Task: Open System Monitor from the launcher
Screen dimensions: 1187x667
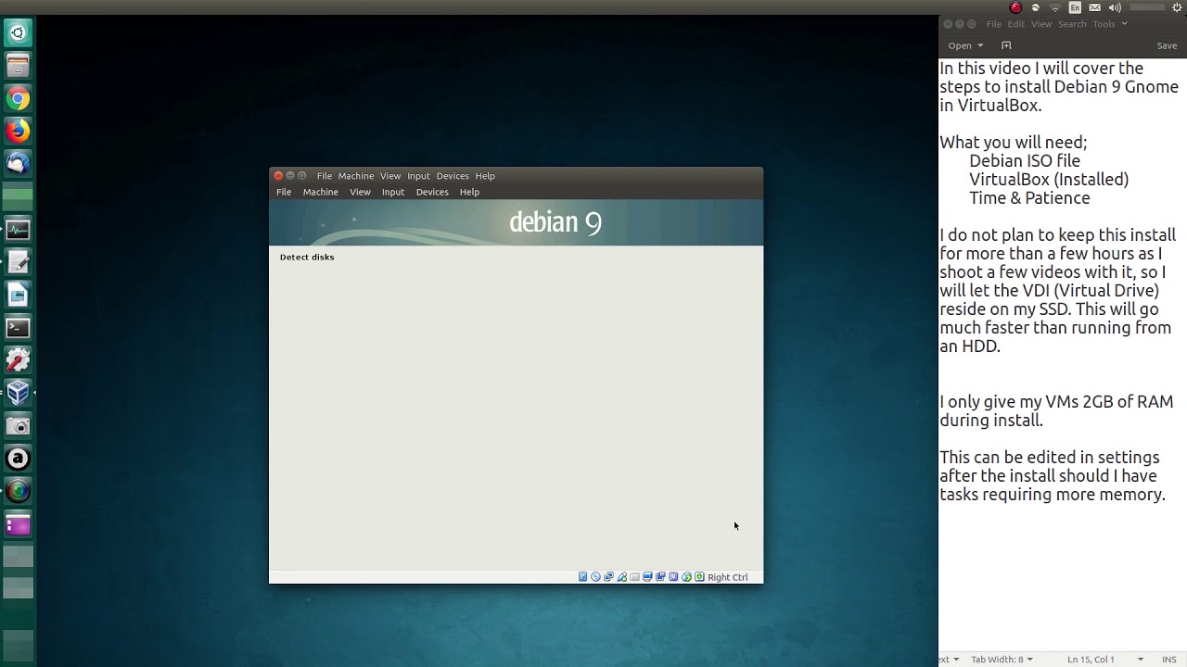Action: (18, 230)
